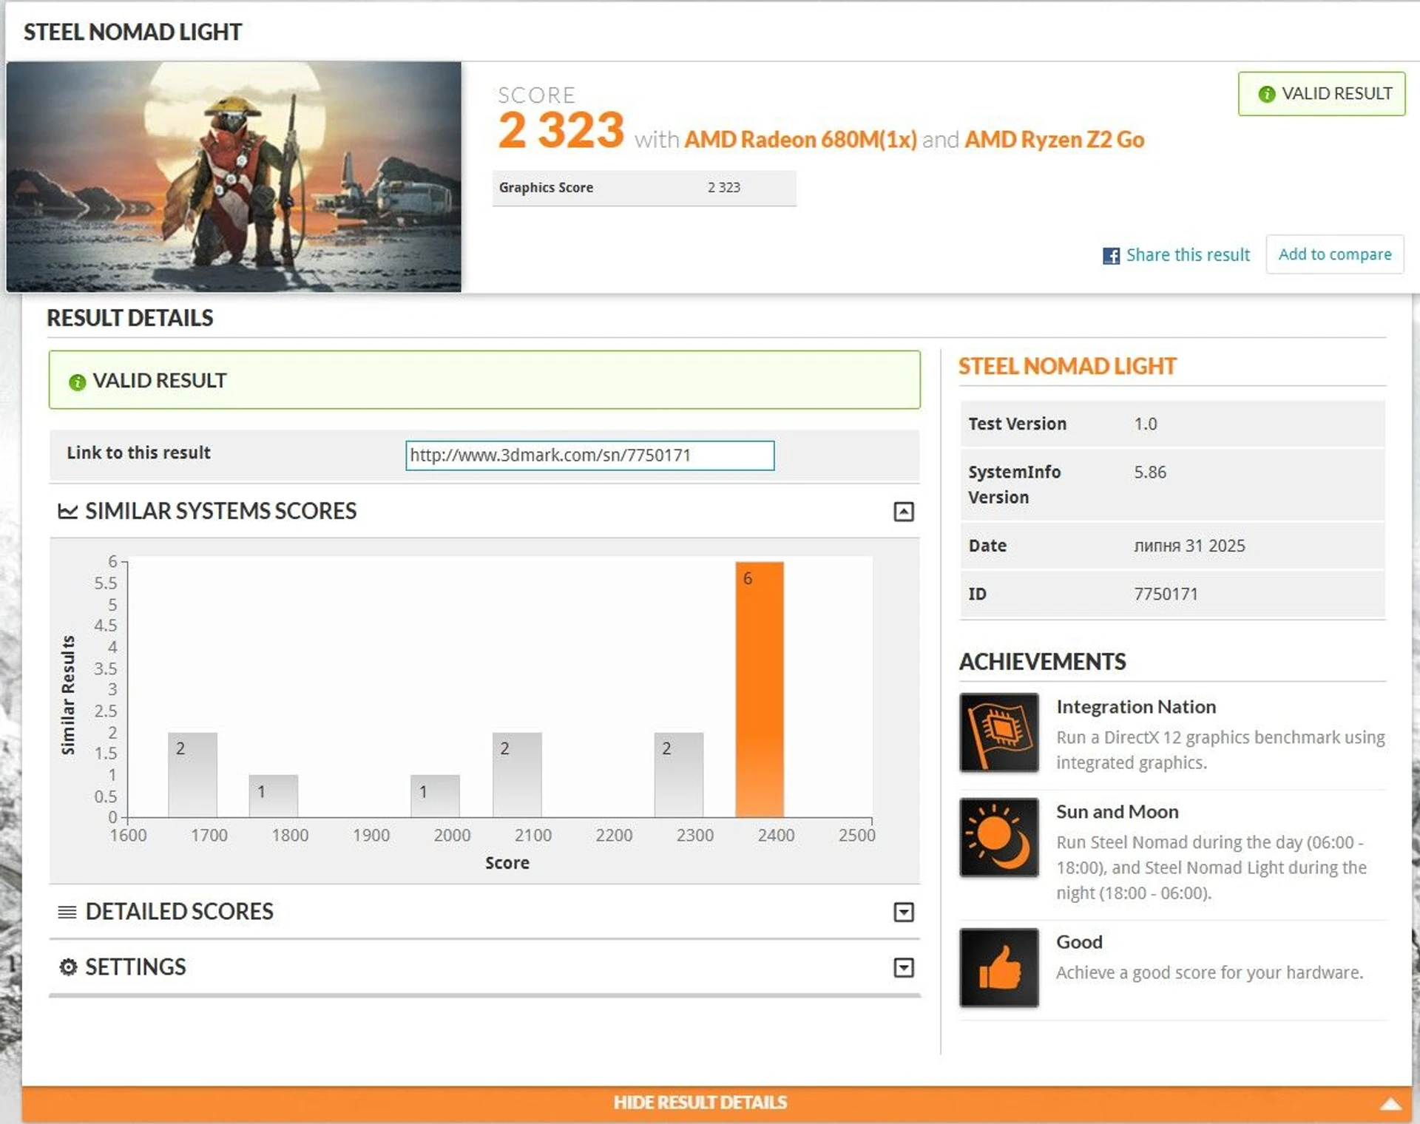1420x1124 pixels.
Task: Click the Good thumbs-up achievement icon
Action: 998,967
